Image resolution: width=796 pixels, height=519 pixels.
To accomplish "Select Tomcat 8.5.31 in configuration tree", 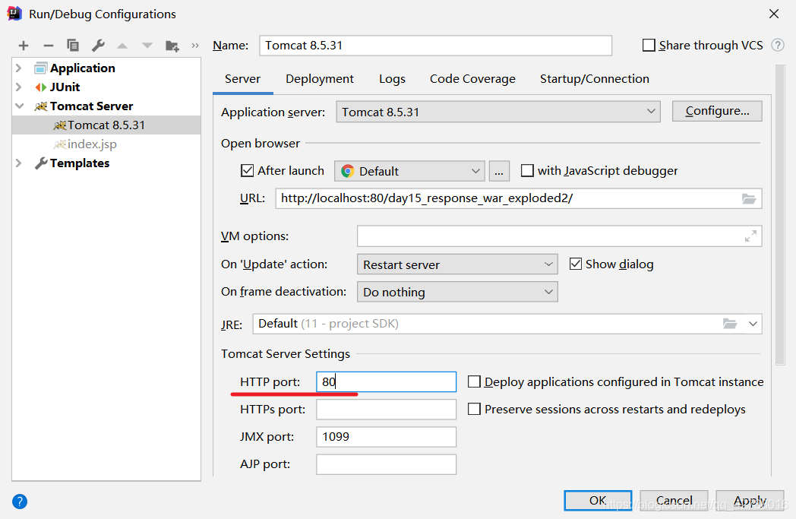I will (106, 125).
